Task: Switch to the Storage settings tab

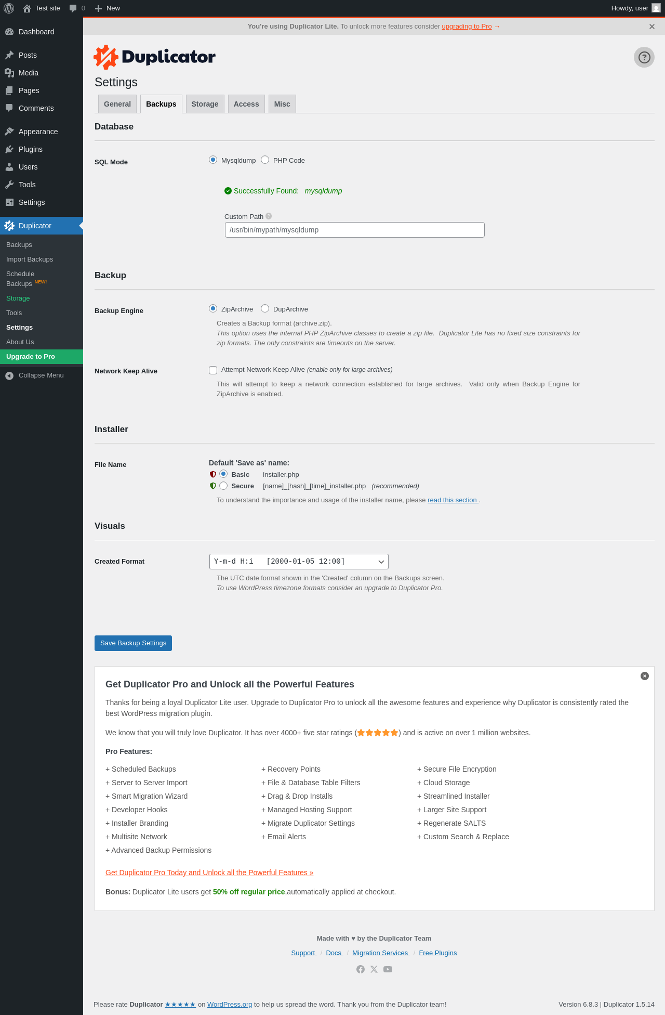Action: point(205,104)
